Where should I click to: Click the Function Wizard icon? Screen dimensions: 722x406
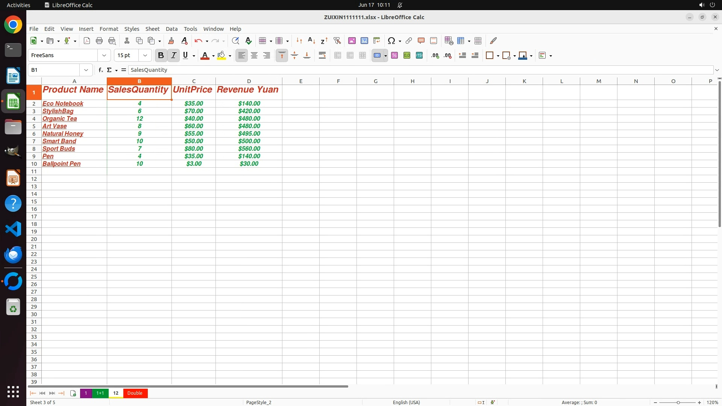[100, 70]
